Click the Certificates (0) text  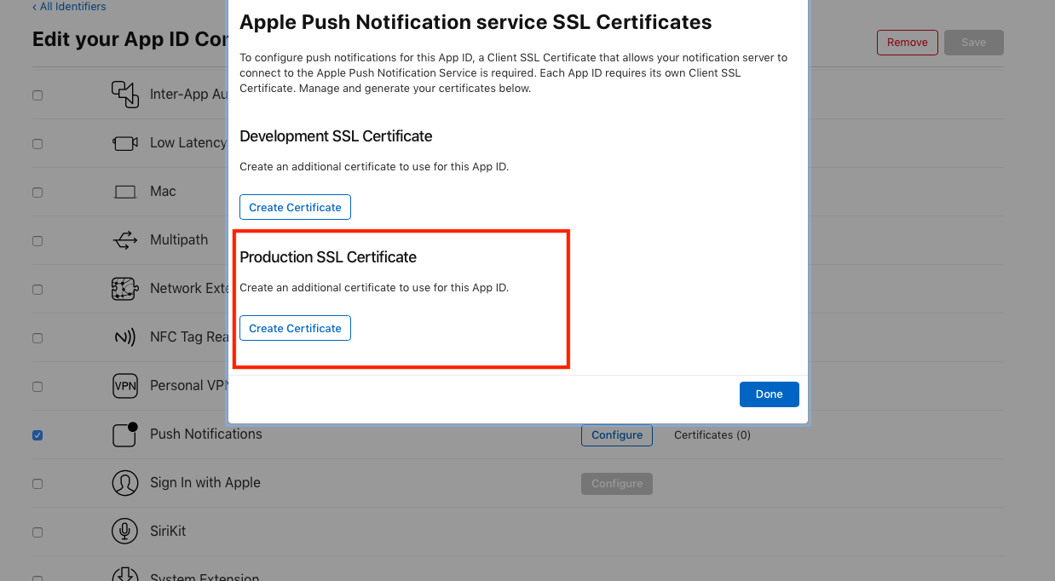click(x=712, y=435)
